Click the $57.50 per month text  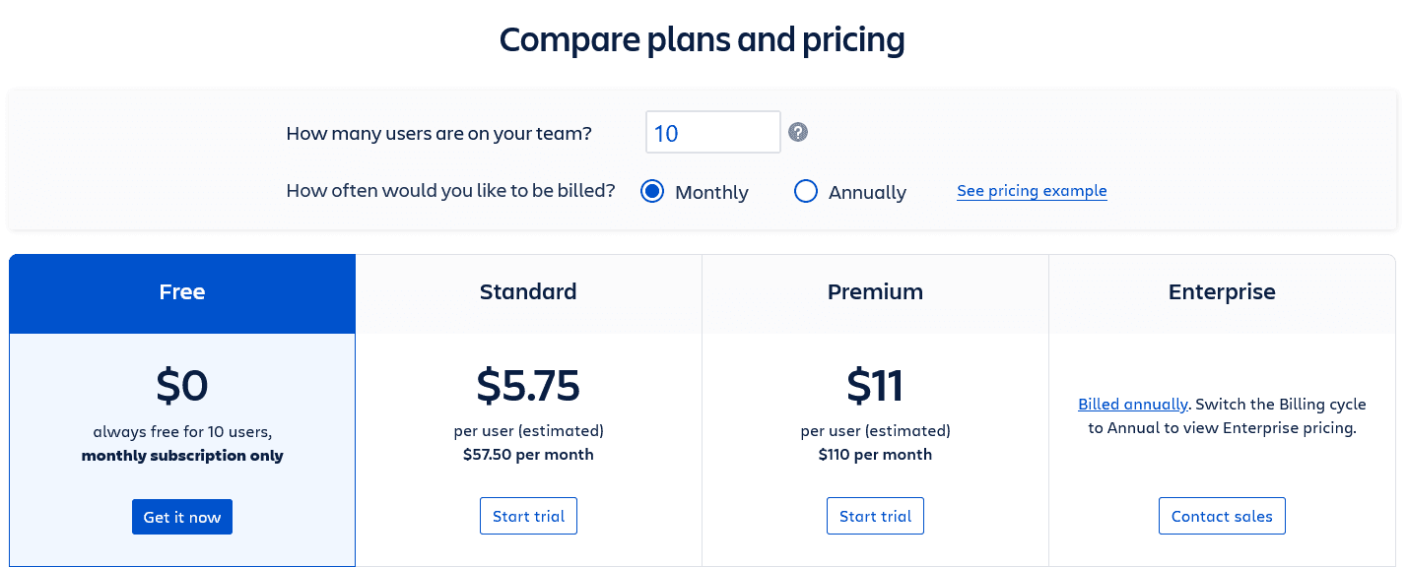coord(528,455)
